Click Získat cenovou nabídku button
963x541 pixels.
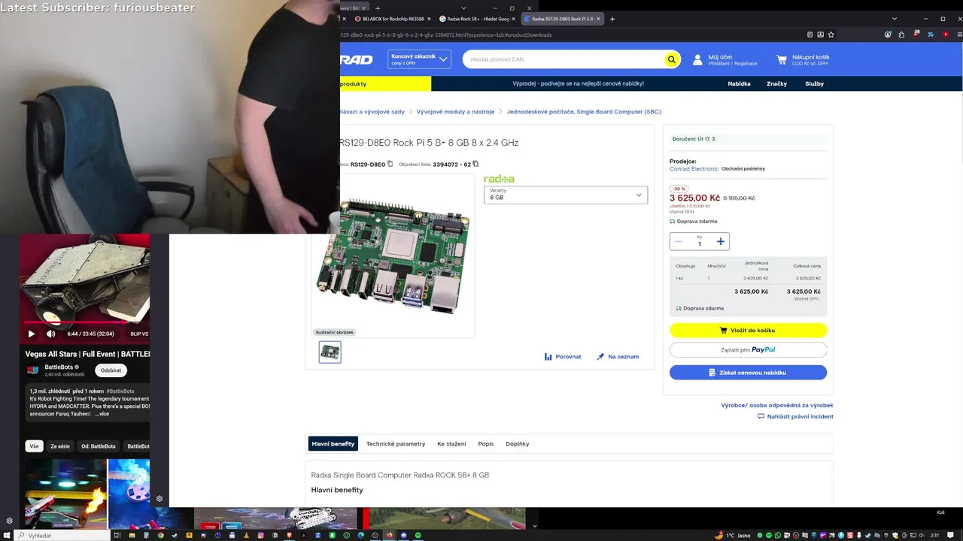(x=748, y=373)
